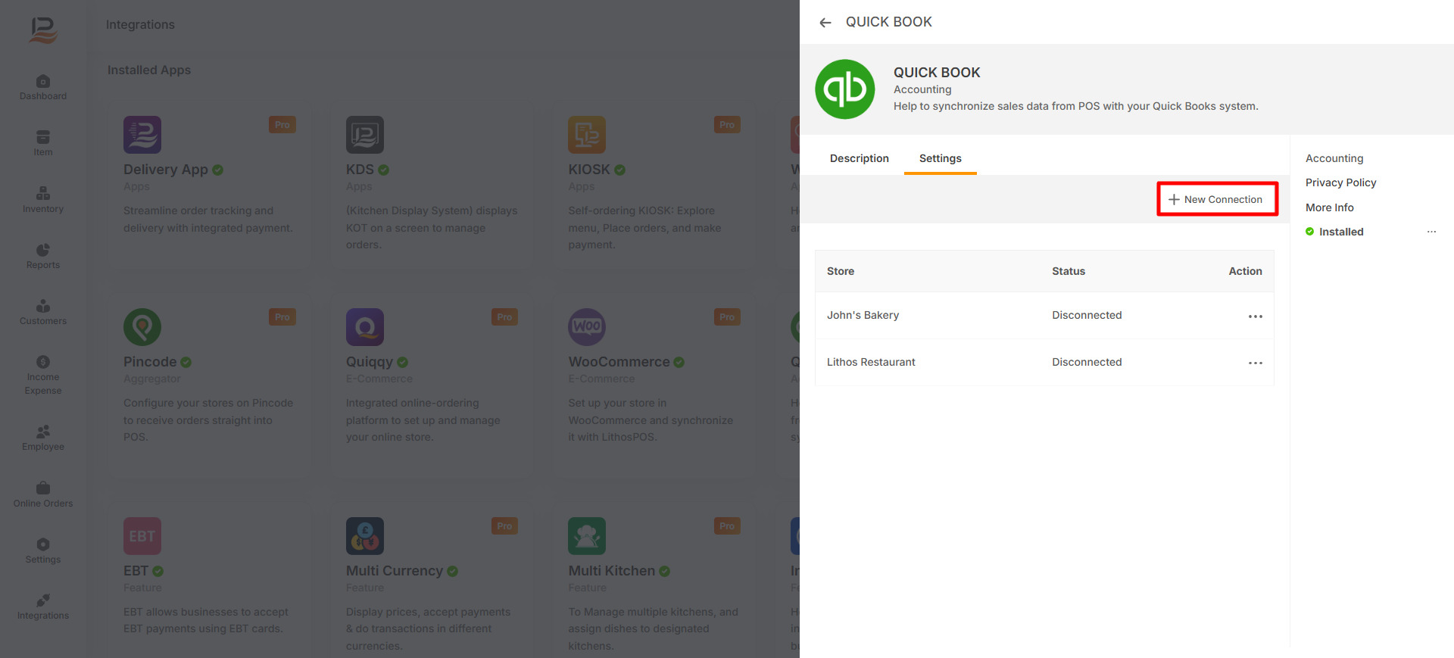Select the John's Bakery store row
1454x658 pixels.
pos(1044,316)
